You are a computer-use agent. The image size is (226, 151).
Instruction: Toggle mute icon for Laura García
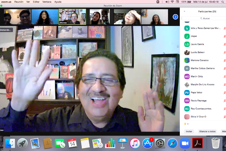pyautogui.click(x=225, y=44)
